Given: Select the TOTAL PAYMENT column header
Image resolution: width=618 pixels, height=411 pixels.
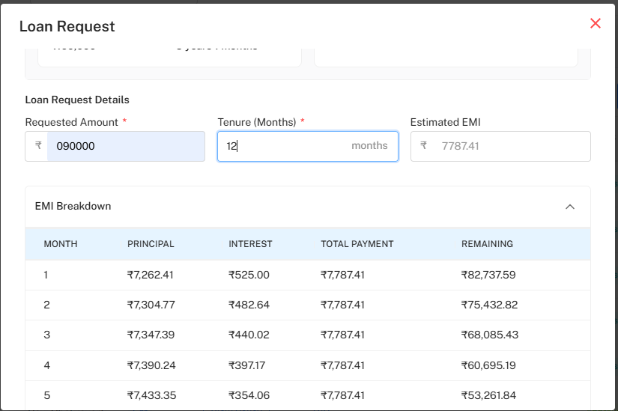Looking at the screenshot, I should coord(357,244).
